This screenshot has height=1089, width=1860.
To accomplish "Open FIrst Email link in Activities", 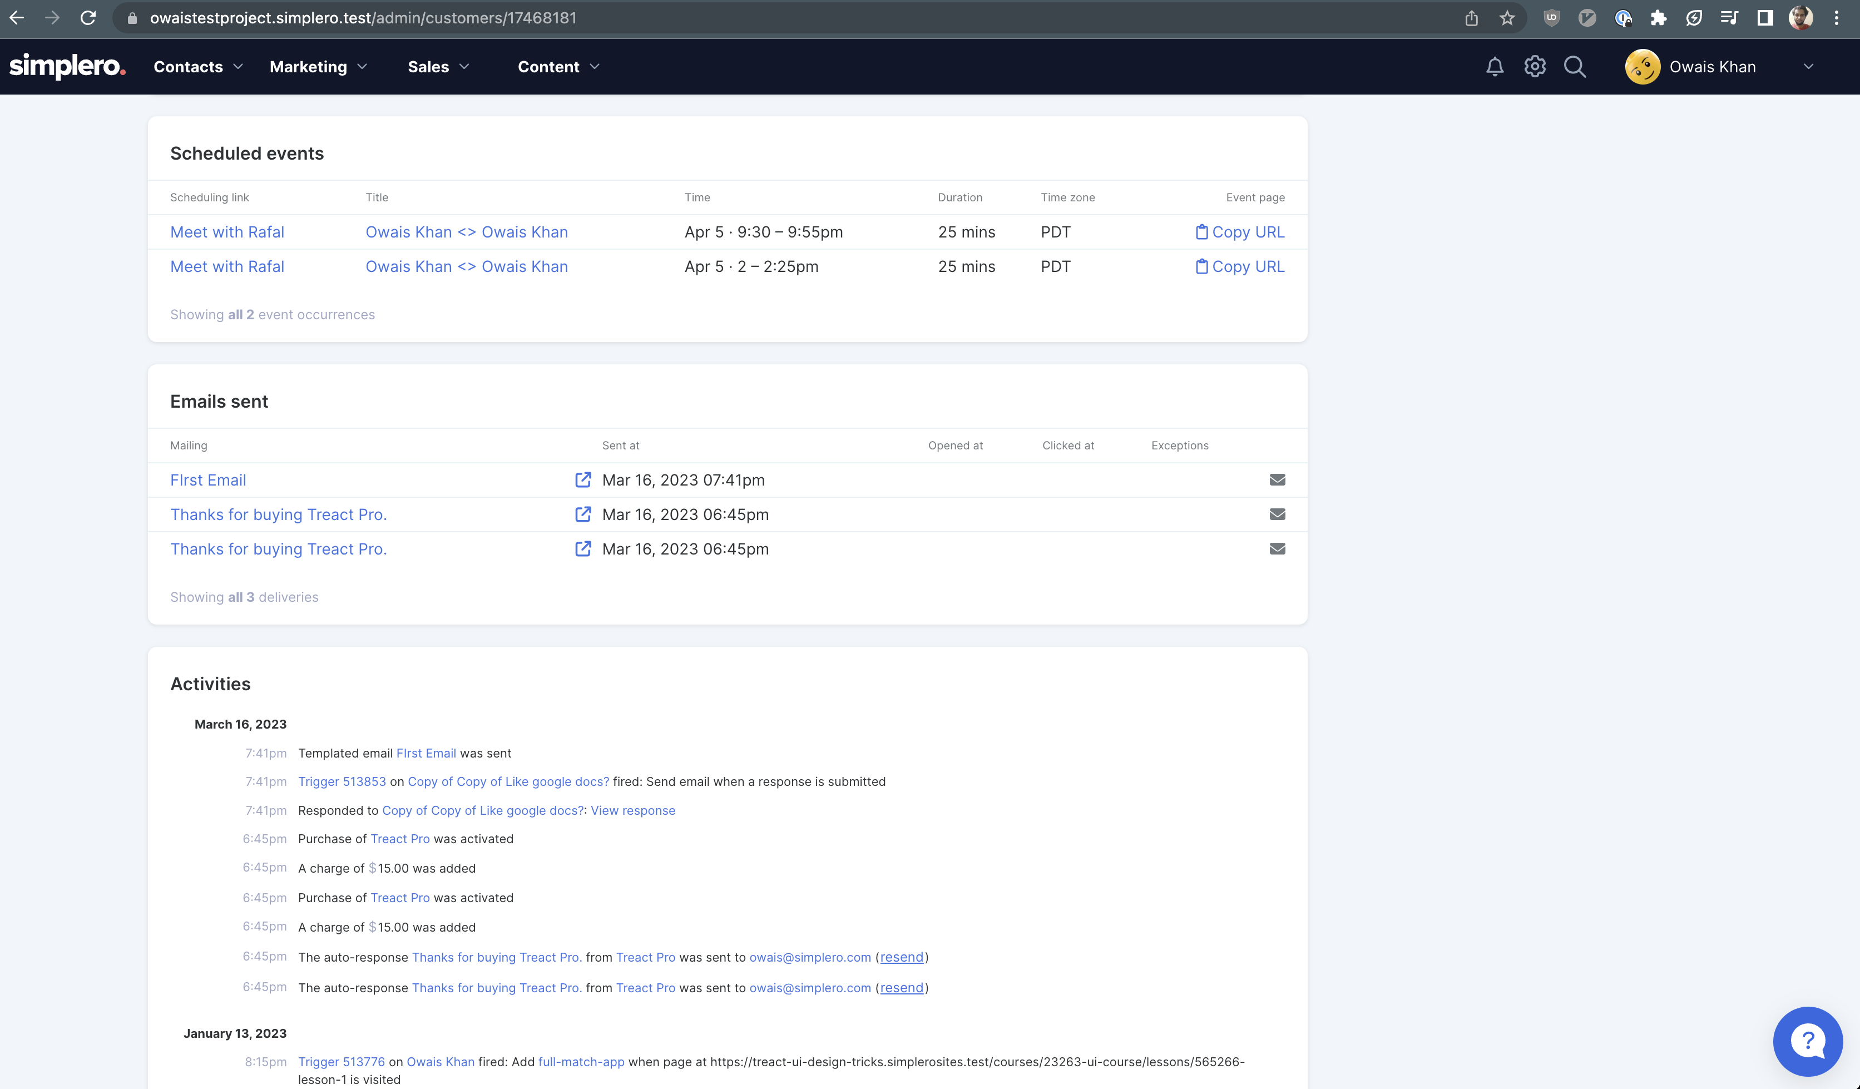I will [x=426, y=753].
